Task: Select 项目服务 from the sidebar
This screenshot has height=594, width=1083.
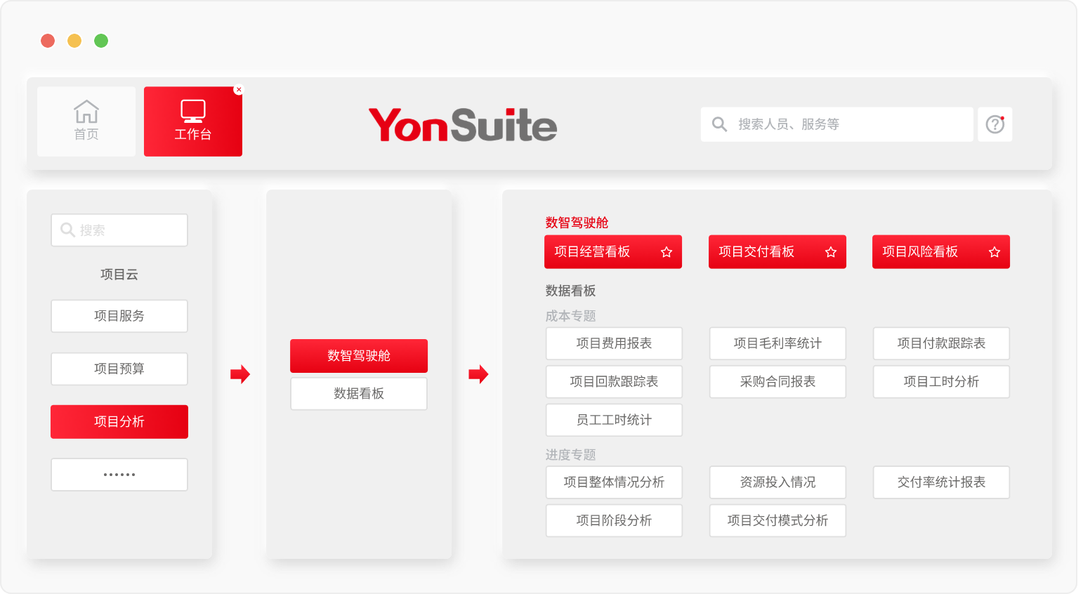Action: point(119,316)
